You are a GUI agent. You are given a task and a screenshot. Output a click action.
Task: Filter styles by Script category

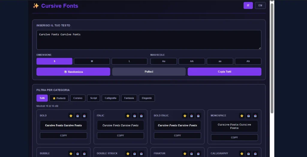(94, 98)
